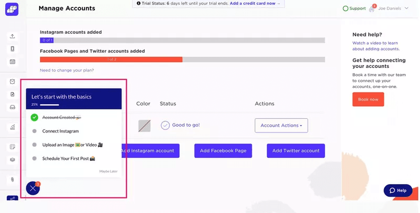Open the upload icon in the left sidebar

coord(12,36)
